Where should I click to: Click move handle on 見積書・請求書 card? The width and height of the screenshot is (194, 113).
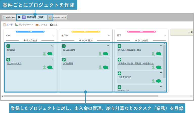tap(119, 60)
